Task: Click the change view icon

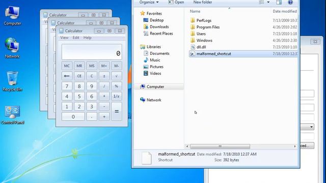Action: point(261,2)
